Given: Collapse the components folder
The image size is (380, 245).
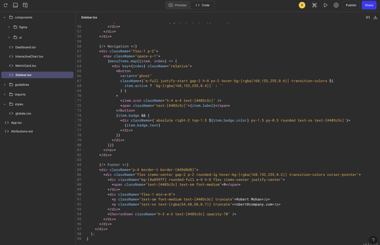Looking at the screenshot, I should [4, 17].
